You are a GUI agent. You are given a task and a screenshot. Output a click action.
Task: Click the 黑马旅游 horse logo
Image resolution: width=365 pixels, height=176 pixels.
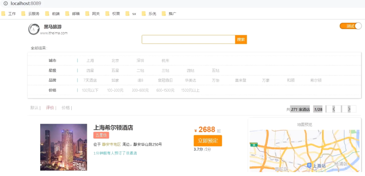(x=34, y=29)
